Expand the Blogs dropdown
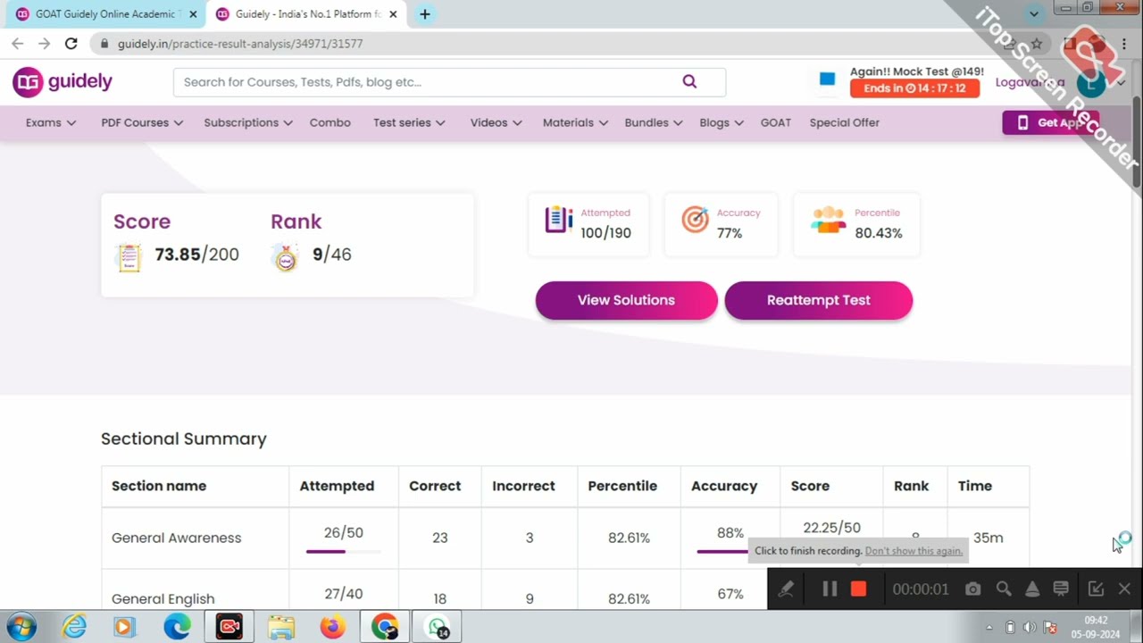The width and height of the screenshot is (1143, 643). [x=722, y=122]
